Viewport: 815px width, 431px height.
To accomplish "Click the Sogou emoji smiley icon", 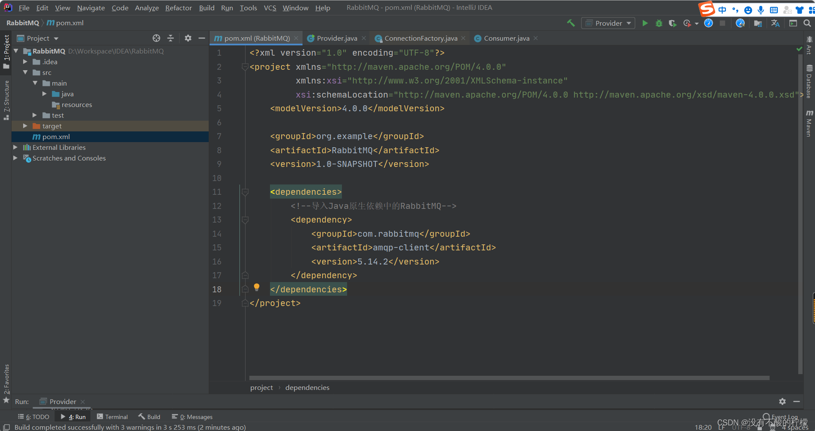I will (x=748, y=10).
